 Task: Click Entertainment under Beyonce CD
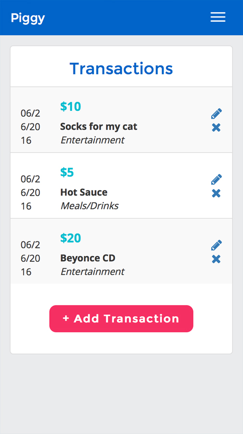[92, 271]
